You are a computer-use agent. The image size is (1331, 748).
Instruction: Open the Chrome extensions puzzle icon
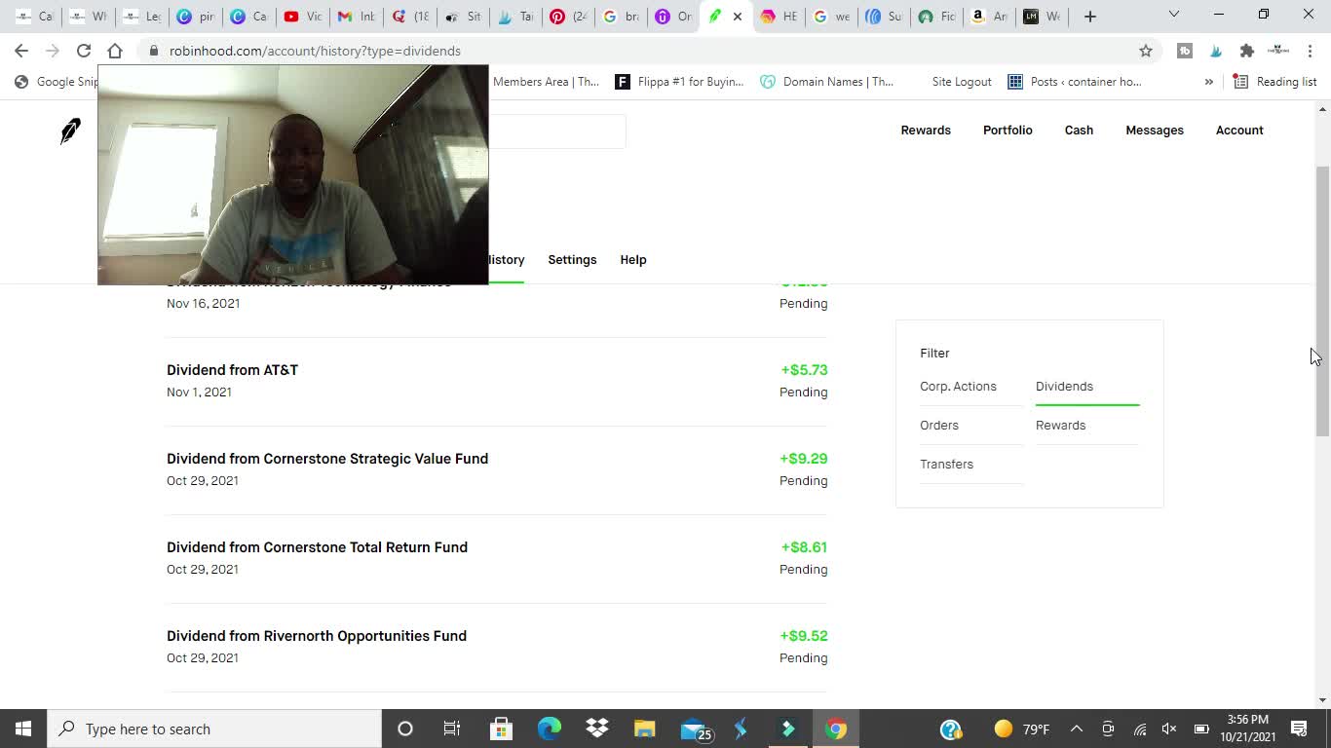click(x=1246, y=51)
